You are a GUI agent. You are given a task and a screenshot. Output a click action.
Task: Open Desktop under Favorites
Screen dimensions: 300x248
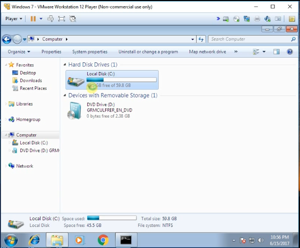28,73
